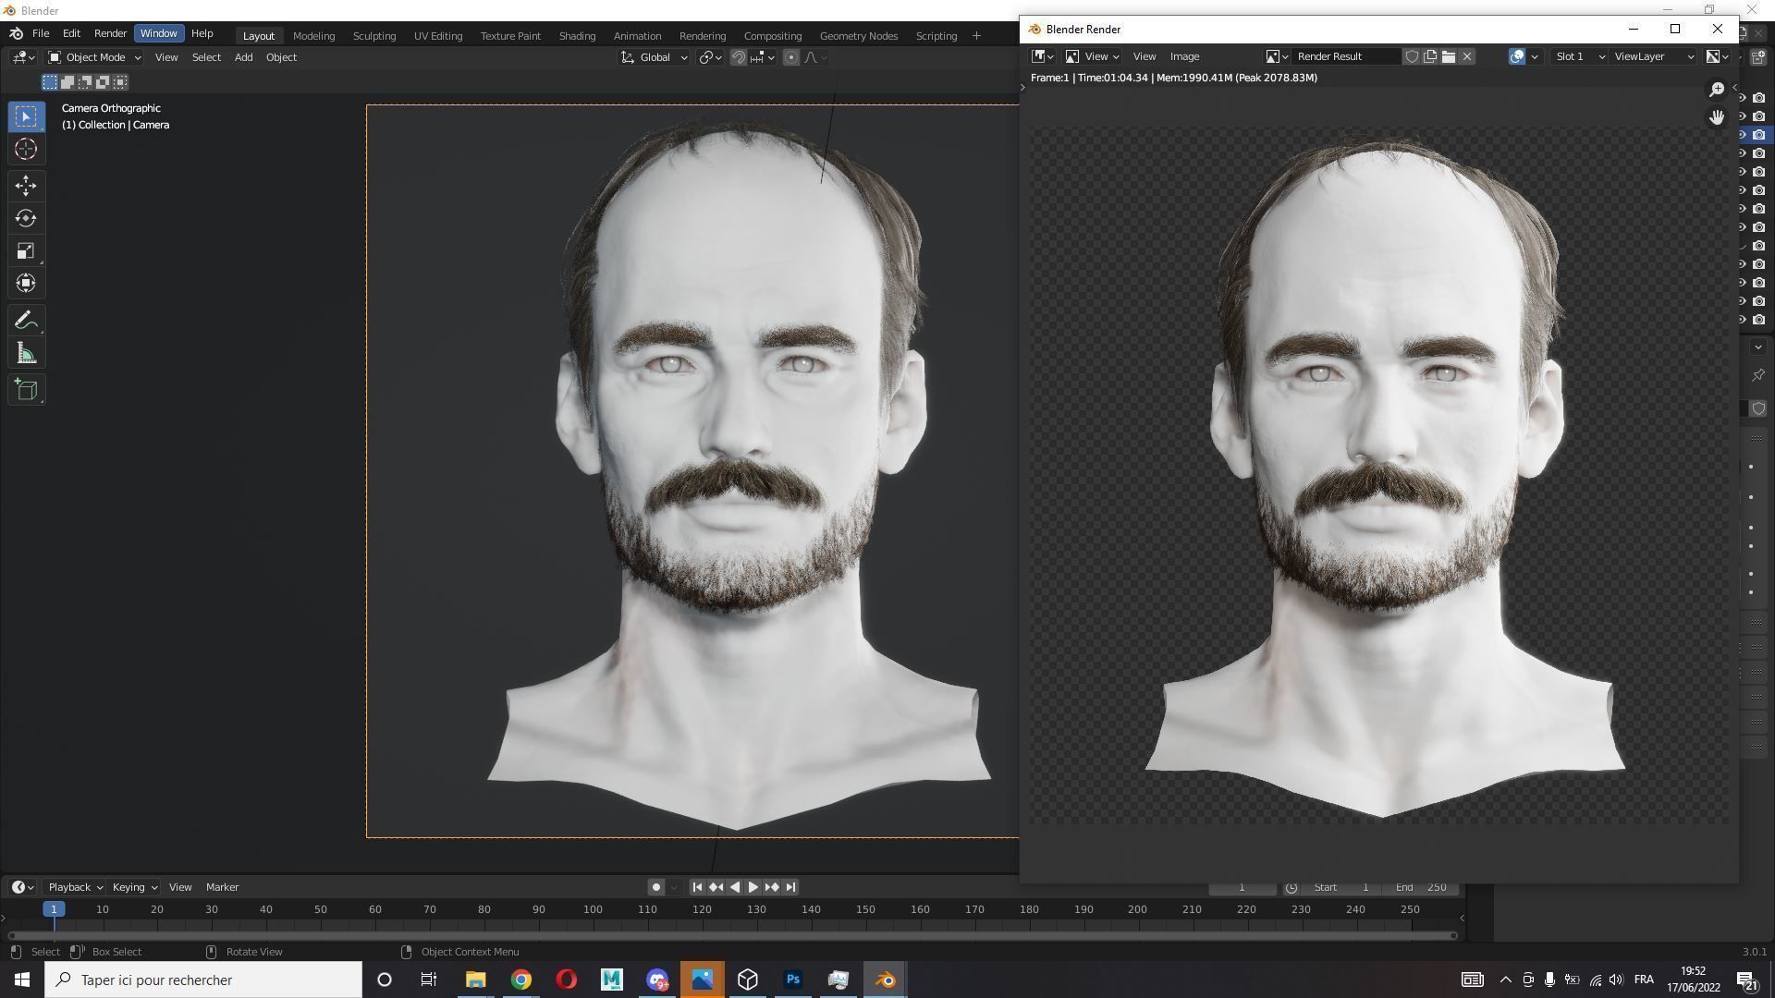Choose the Subtract selection mode icon
This screenshot has height=998, width=1775.
[x=85, y=82]
